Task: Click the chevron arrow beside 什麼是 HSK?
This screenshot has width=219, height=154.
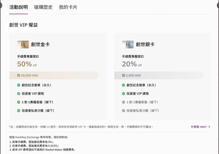Action: pyautogui.click(x=209, y=127)
